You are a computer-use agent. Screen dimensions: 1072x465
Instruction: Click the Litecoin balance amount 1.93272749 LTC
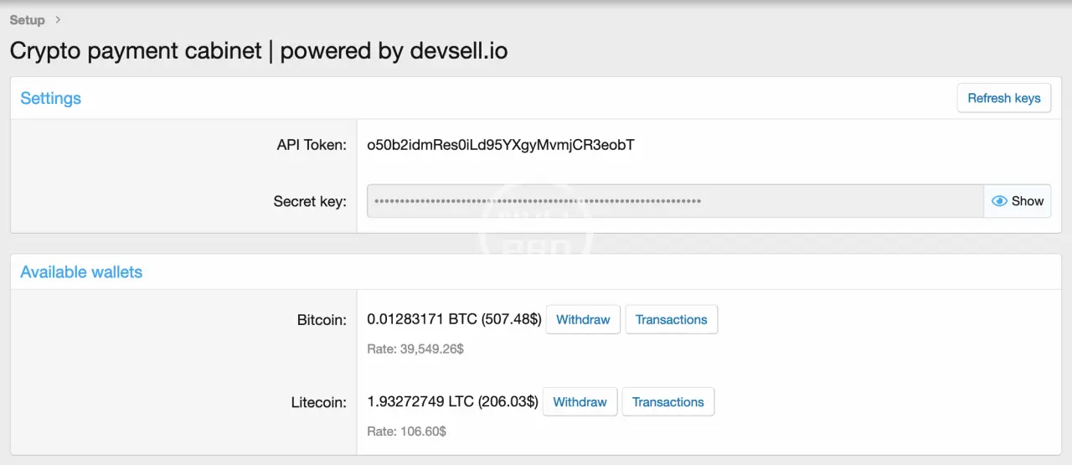click(420, 402)
